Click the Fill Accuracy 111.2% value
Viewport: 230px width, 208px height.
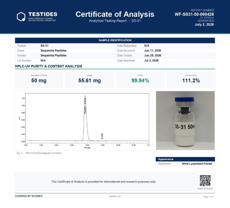(191, 80)
